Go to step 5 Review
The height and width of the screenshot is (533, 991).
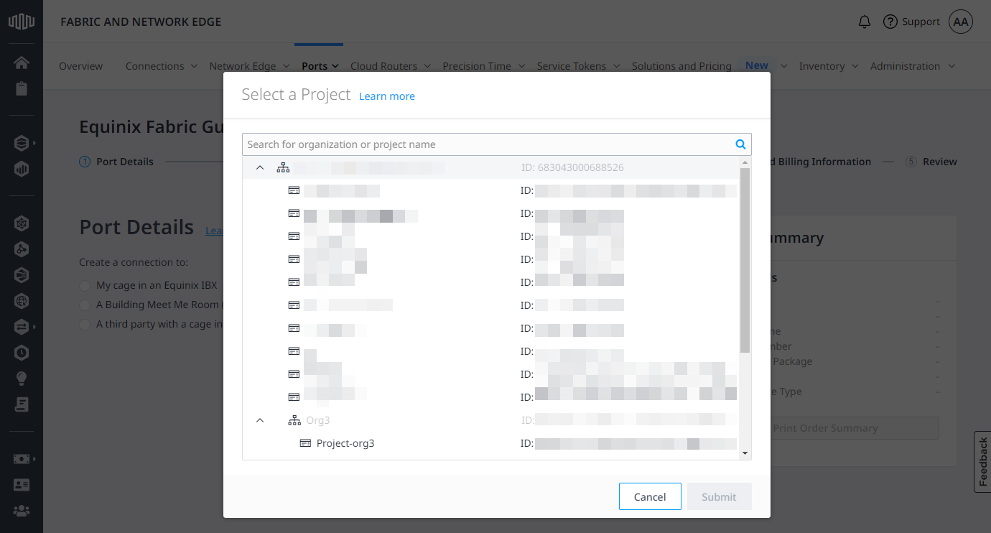click(931, 162)
